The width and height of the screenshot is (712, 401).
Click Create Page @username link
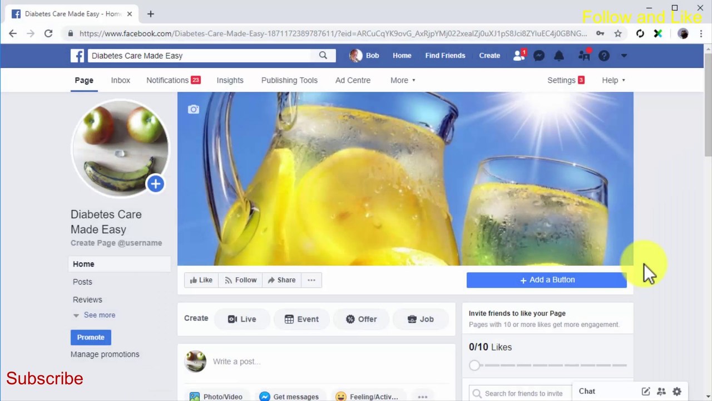pyautogui.click(x=116, y=243)
